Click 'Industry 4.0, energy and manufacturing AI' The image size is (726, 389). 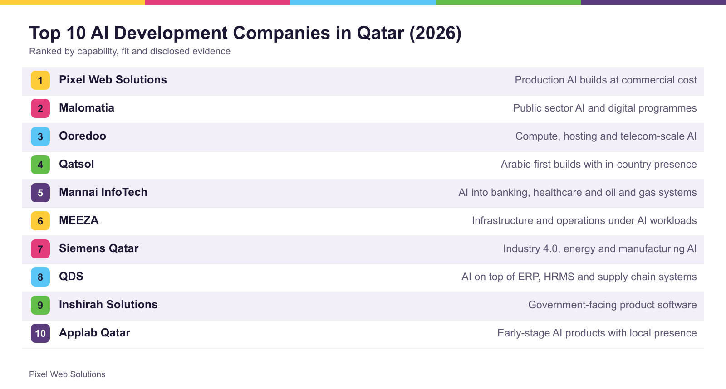[x=600, y=249]
